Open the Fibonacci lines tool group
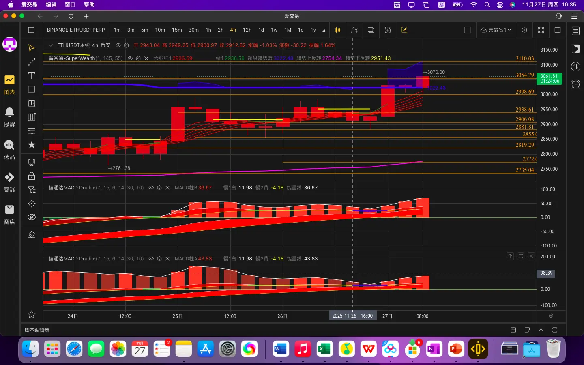Screen dimensions: 584x365 coord(32,131)
